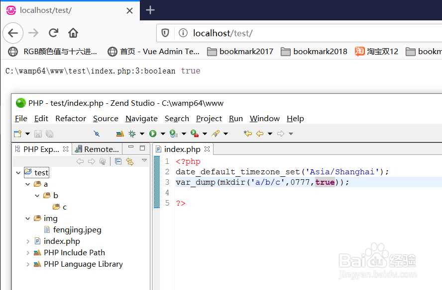
Task: Select the index.php editor tab
Action: coord(182,149)
